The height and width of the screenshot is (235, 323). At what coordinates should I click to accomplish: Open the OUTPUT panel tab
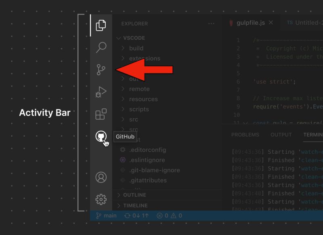281,135
